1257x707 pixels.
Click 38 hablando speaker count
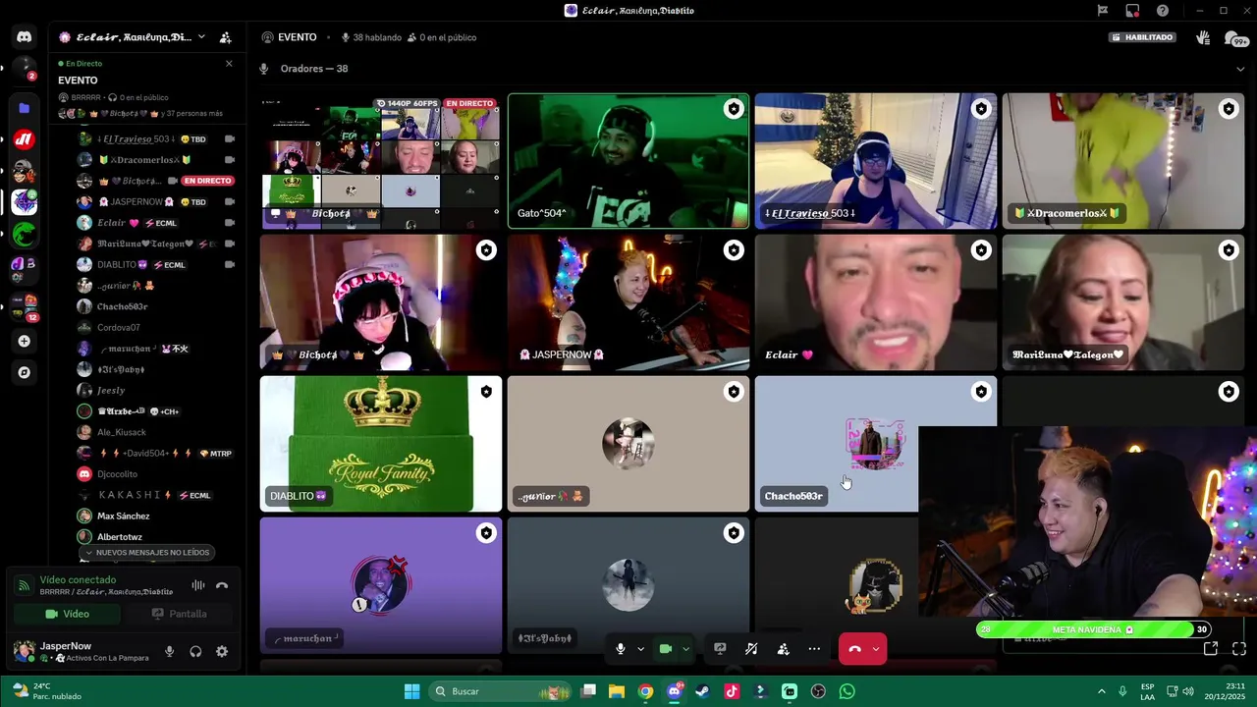point(371,37)
